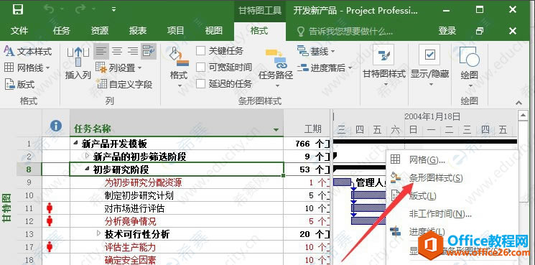Image resolution: width=535 pixels, height=265 pixels.
Task: Switch to the 任务 ribbon tab
Action: coord(62,31)
